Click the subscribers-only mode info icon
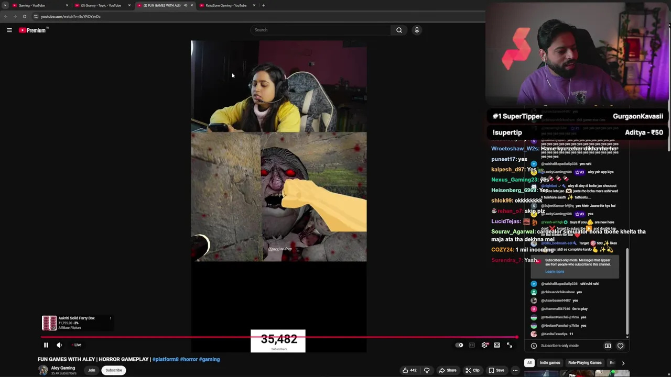The image size is (671, 377). [x=534, y=346]
